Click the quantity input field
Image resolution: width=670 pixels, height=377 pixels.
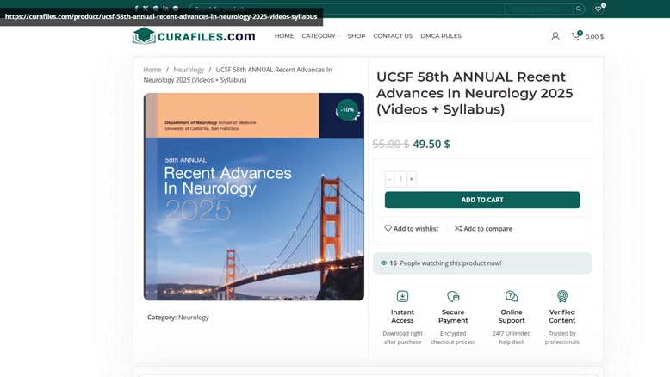click(x=400, y=179)
